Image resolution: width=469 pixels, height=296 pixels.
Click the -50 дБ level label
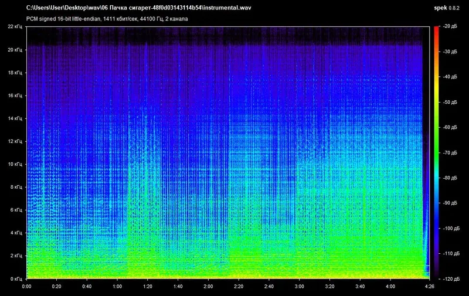(x=450, y=102)
